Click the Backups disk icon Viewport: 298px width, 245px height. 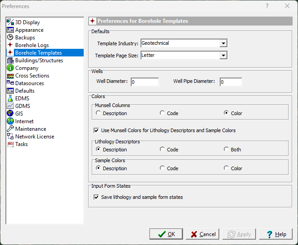(x=10, y=38)
